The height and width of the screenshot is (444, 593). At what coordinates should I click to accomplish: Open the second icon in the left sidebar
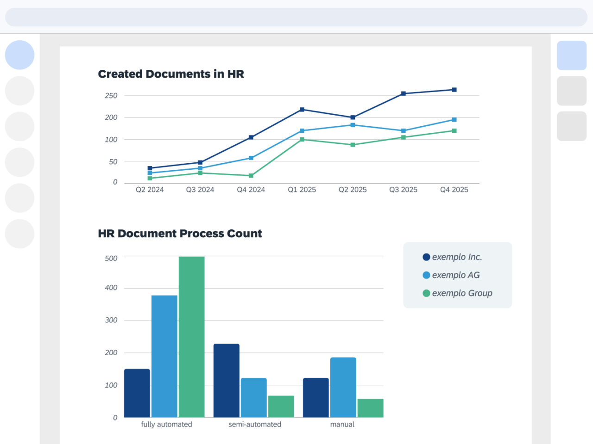19,90
